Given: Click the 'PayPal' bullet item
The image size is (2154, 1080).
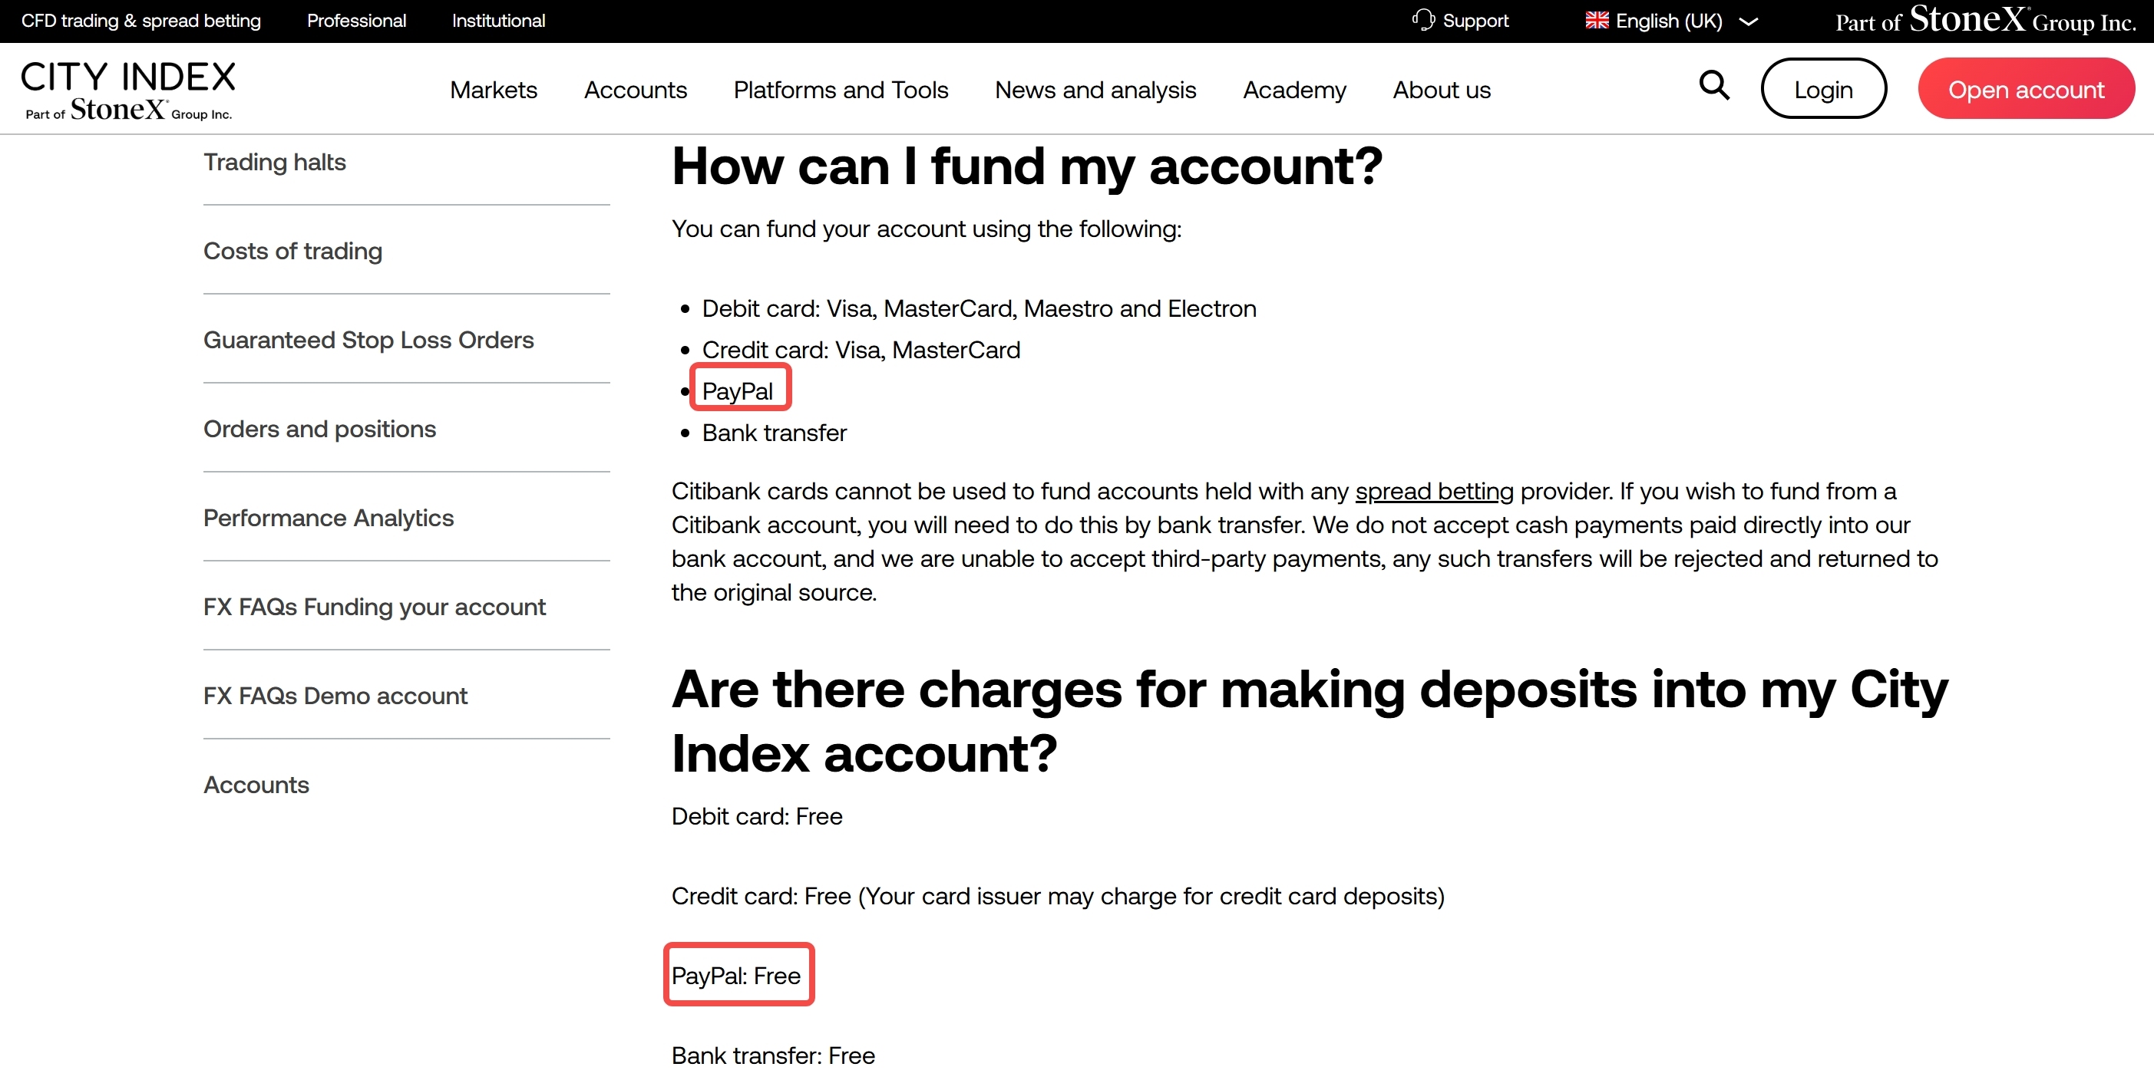Looking at the screenshot, I should [737, 391].
